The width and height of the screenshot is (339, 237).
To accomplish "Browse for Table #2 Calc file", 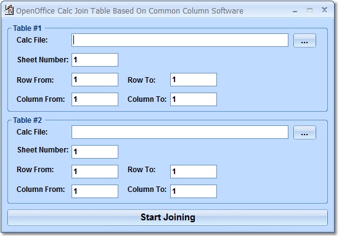I will coord(304,133).
